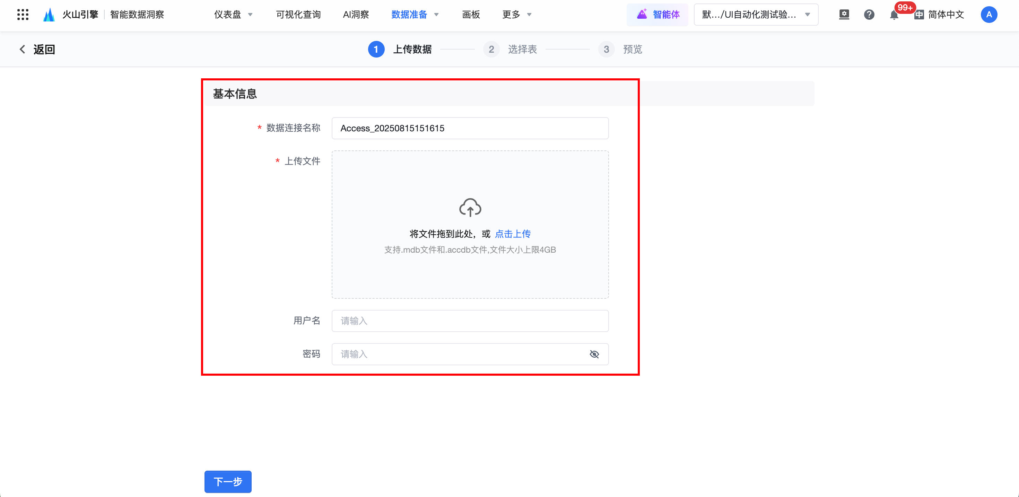The image size is (1019, 497).
Task: Focus the 用户名 input field
Action: pos(470,321)
